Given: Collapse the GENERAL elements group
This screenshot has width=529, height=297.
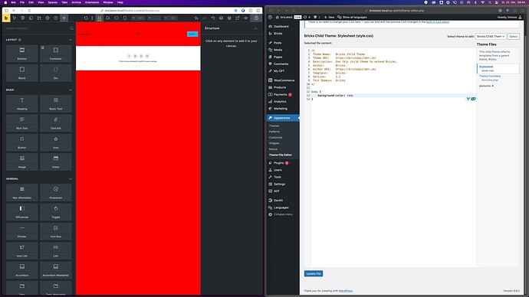Looking at the screenshot, I should (71, 179).
